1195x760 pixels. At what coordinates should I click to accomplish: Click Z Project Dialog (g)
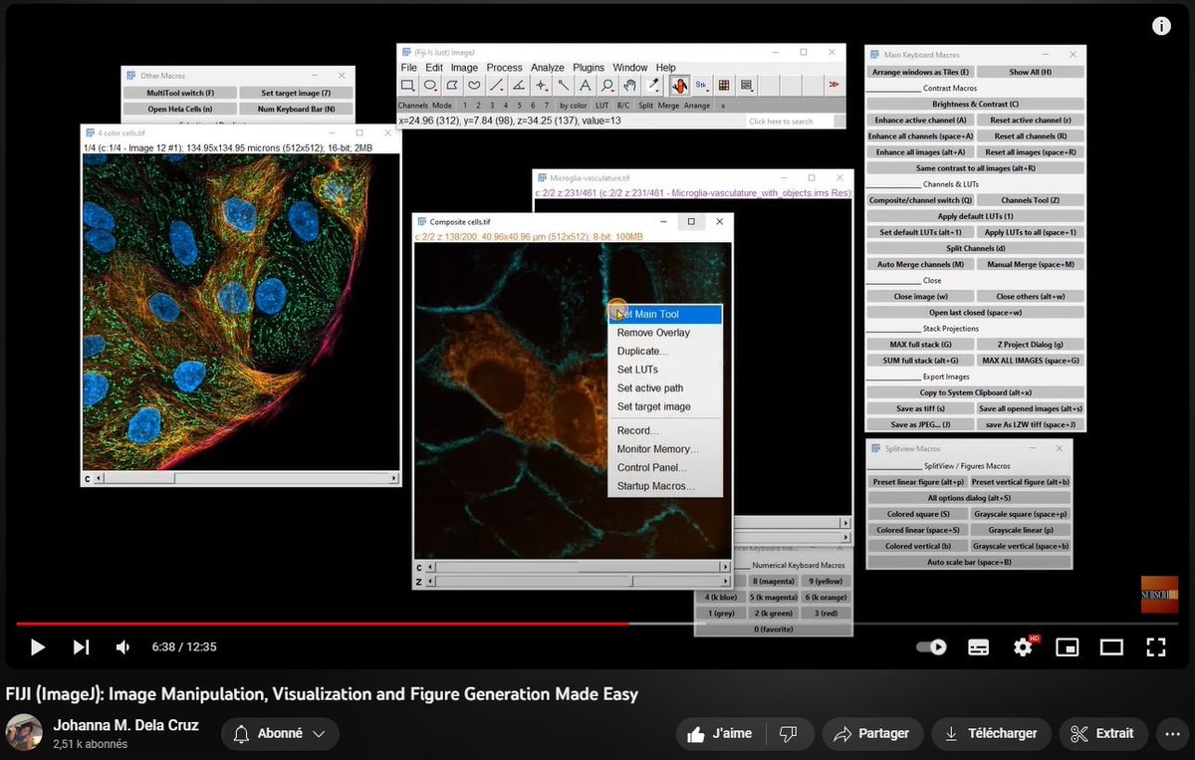(x=1031, y=344)
